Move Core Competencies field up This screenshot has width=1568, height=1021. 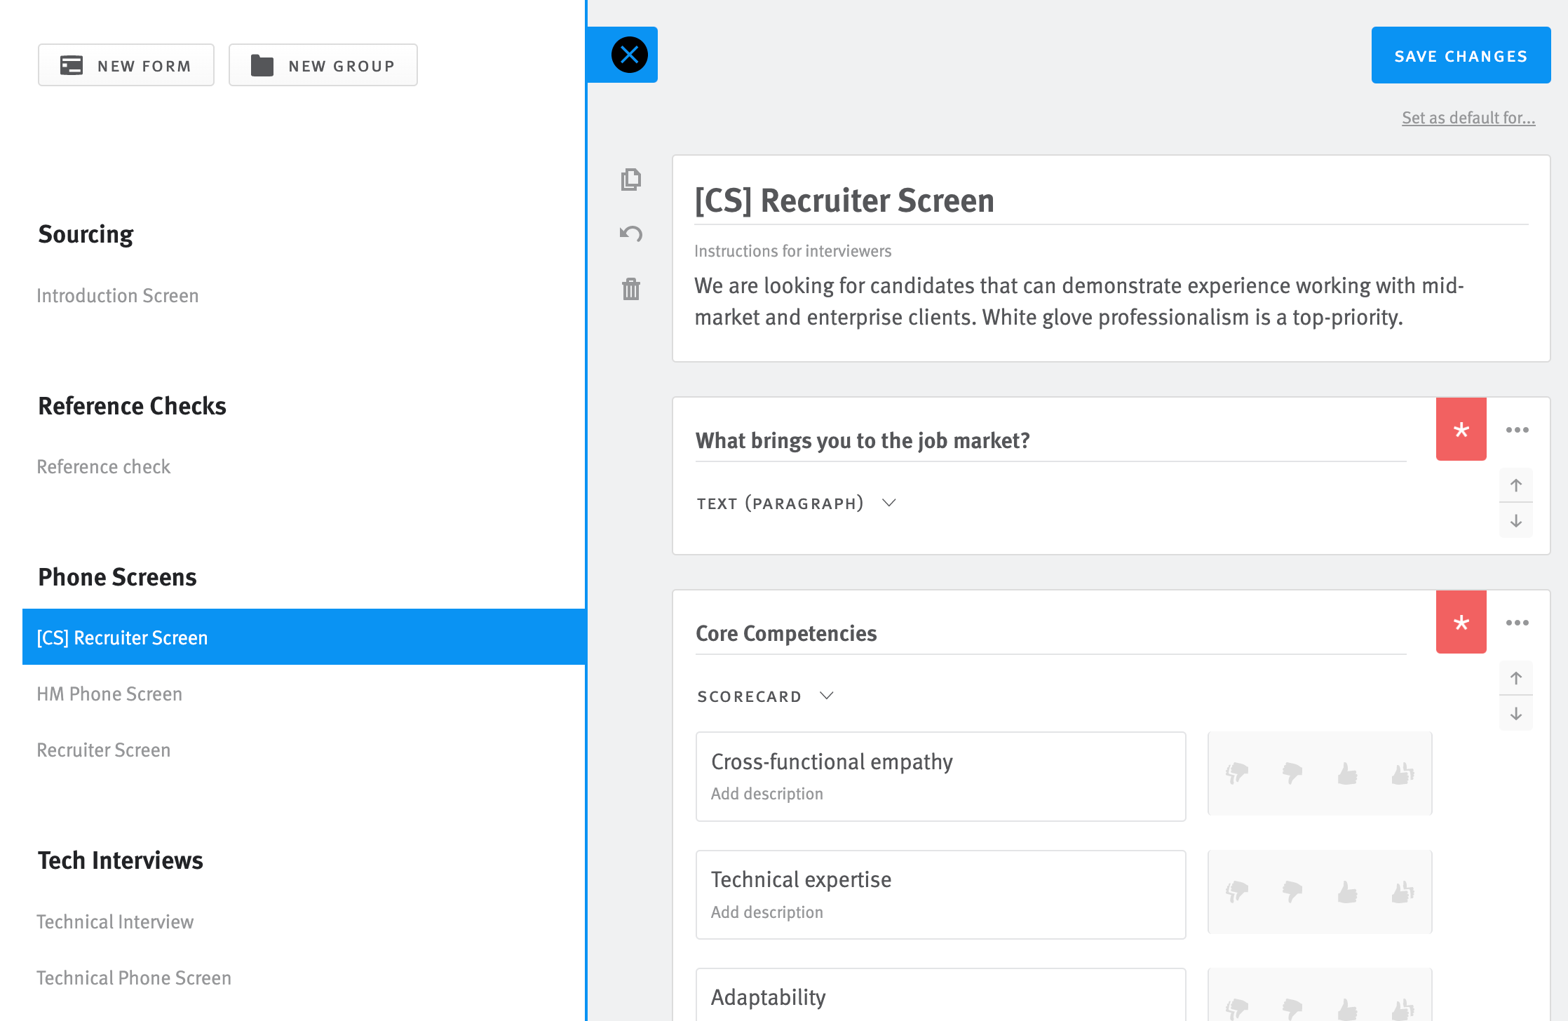[1516, 678]
